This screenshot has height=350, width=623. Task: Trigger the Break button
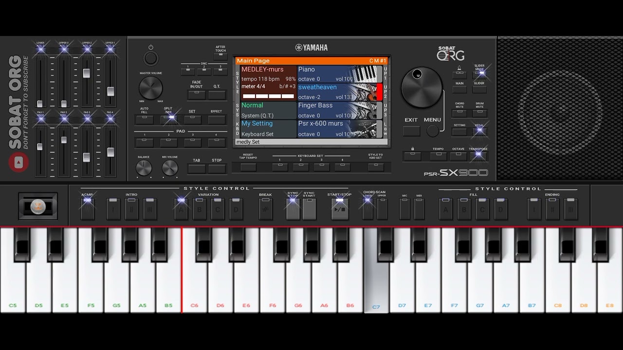point(265,209)
